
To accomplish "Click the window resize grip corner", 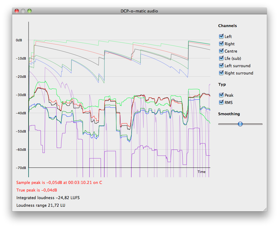I will (x=265, y=209).
